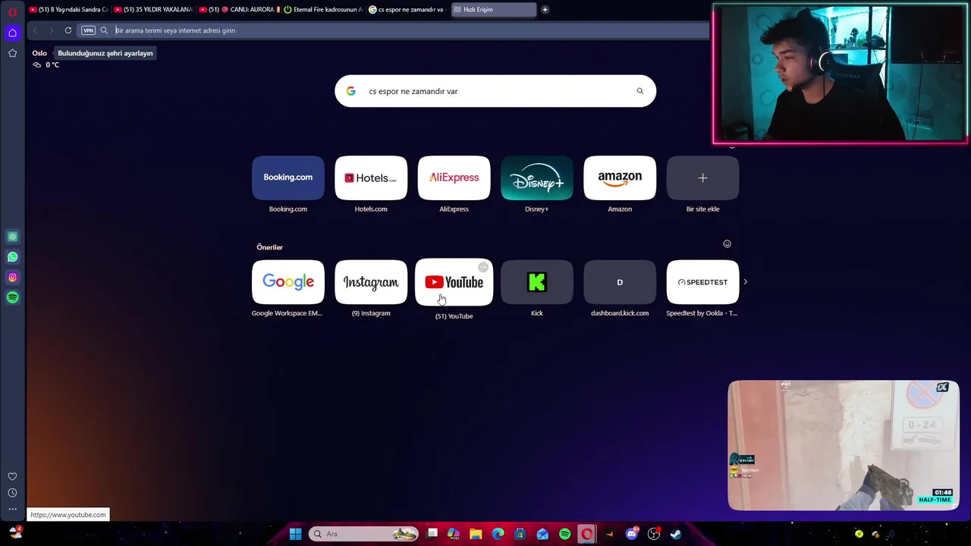Open the sidebar heart pinboards icon
The image size is (971, 546).
coord(12,476)
